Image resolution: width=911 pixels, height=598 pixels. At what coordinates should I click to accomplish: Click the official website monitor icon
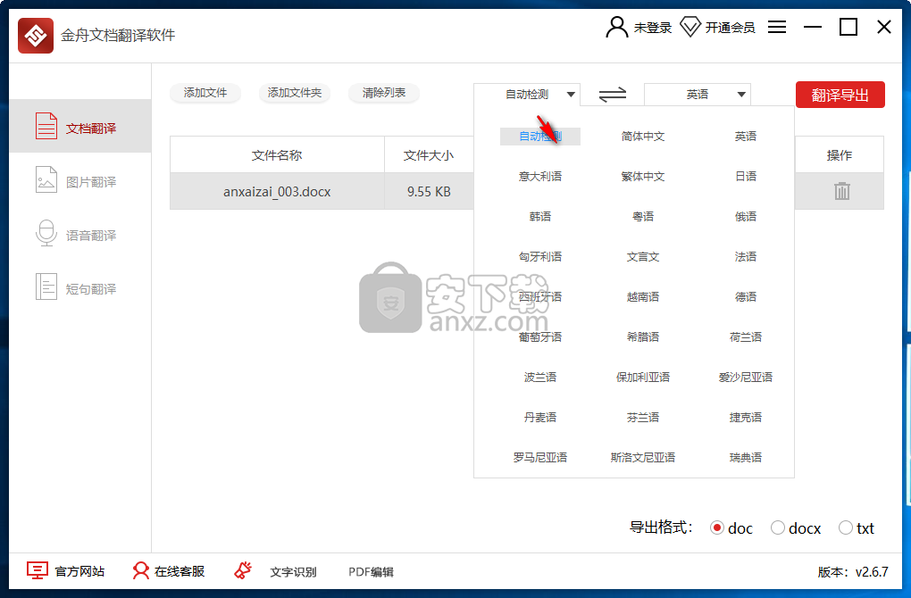point(38,570)
